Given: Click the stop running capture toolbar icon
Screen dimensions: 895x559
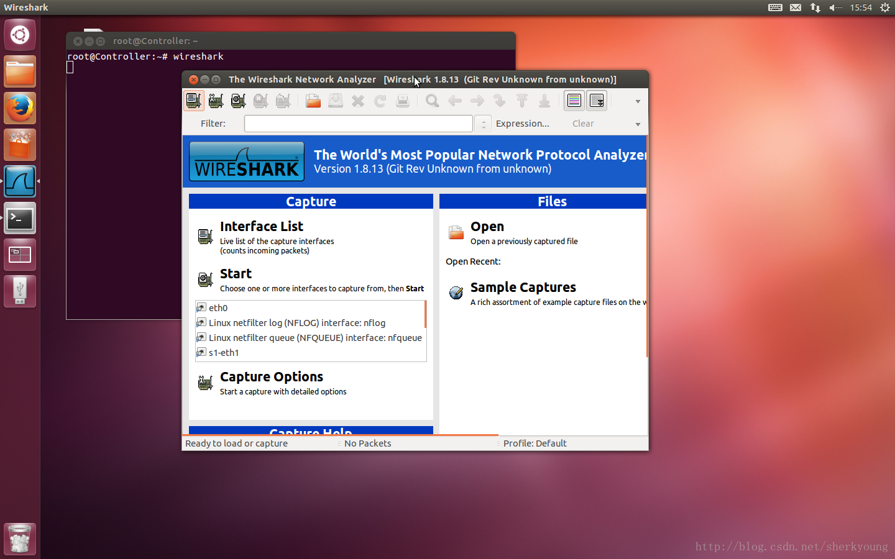Looking at the screenshot, I should pyautogui.click(x=261, y=101).
